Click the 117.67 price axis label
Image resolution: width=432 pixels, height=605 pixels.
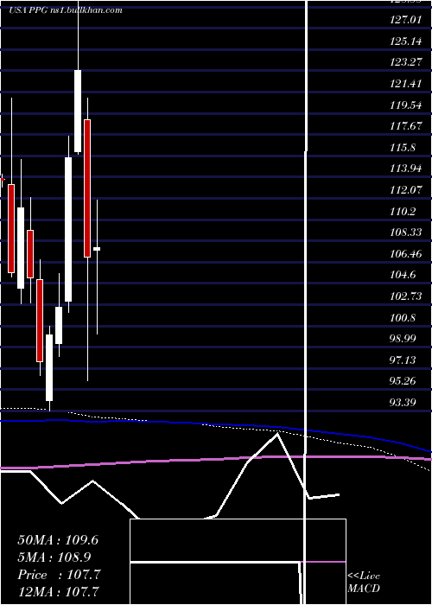tap(405, 126)
